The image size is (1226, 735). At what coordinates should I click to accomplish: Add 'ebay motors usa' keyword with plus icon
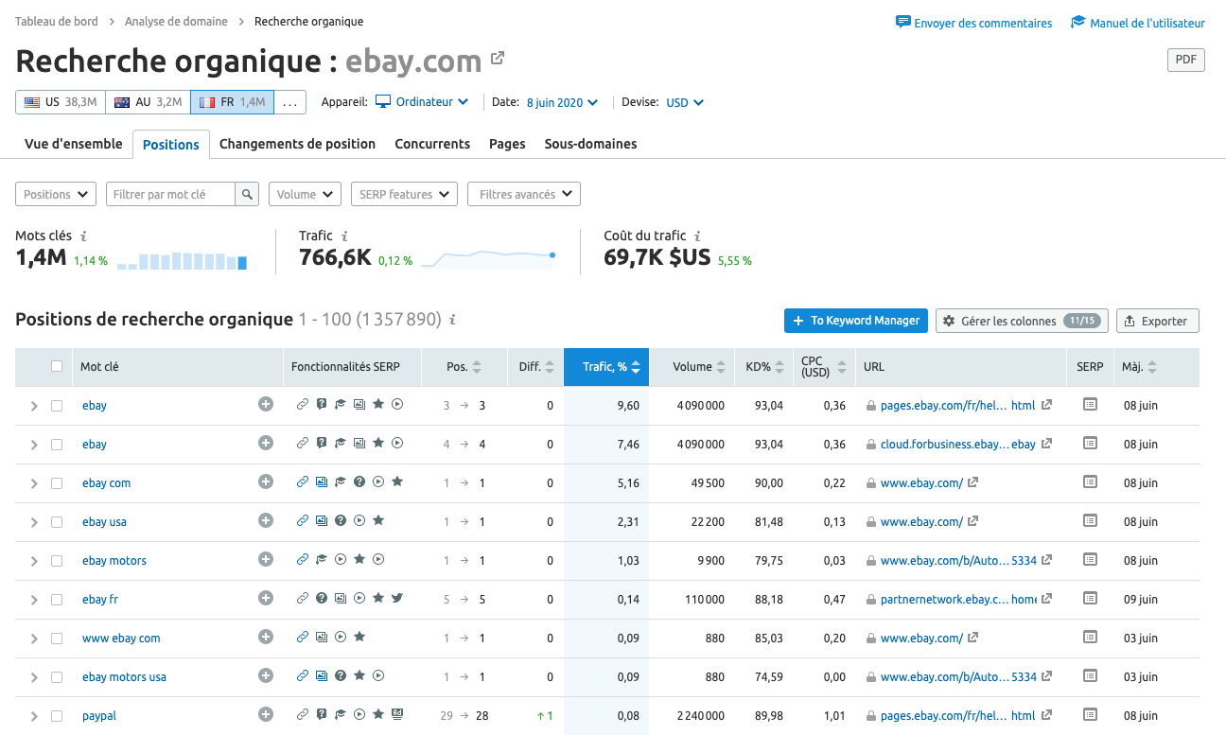pos(266,675)
